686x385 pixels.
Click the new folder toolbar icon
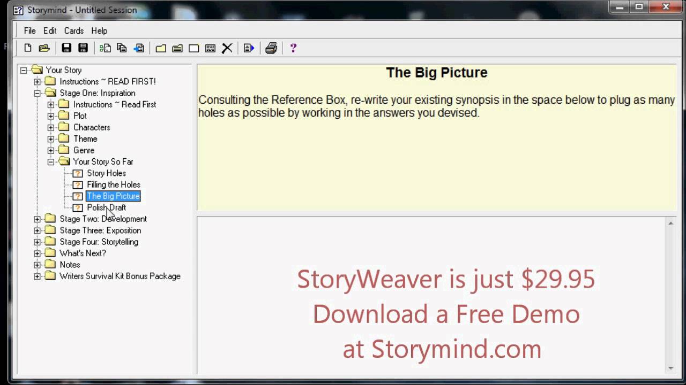(x=161, y=48)
